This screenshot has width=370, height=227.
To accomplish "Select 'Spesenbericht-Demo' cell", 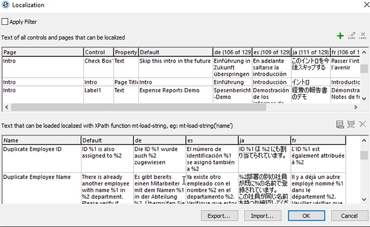I will (x=233, y=95).
